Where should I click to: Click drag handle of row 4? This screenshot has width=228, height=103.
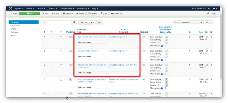(53, 94)
